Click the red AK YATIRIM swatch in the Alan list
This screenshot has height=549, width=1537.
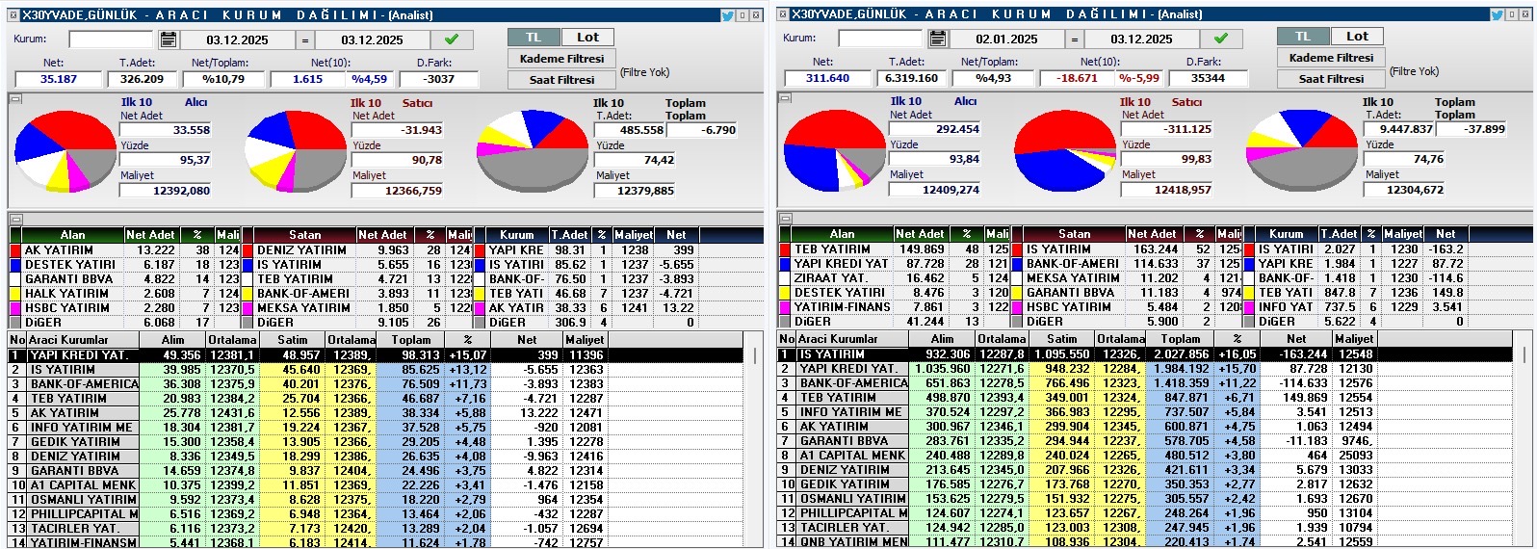tap(14, 250)
